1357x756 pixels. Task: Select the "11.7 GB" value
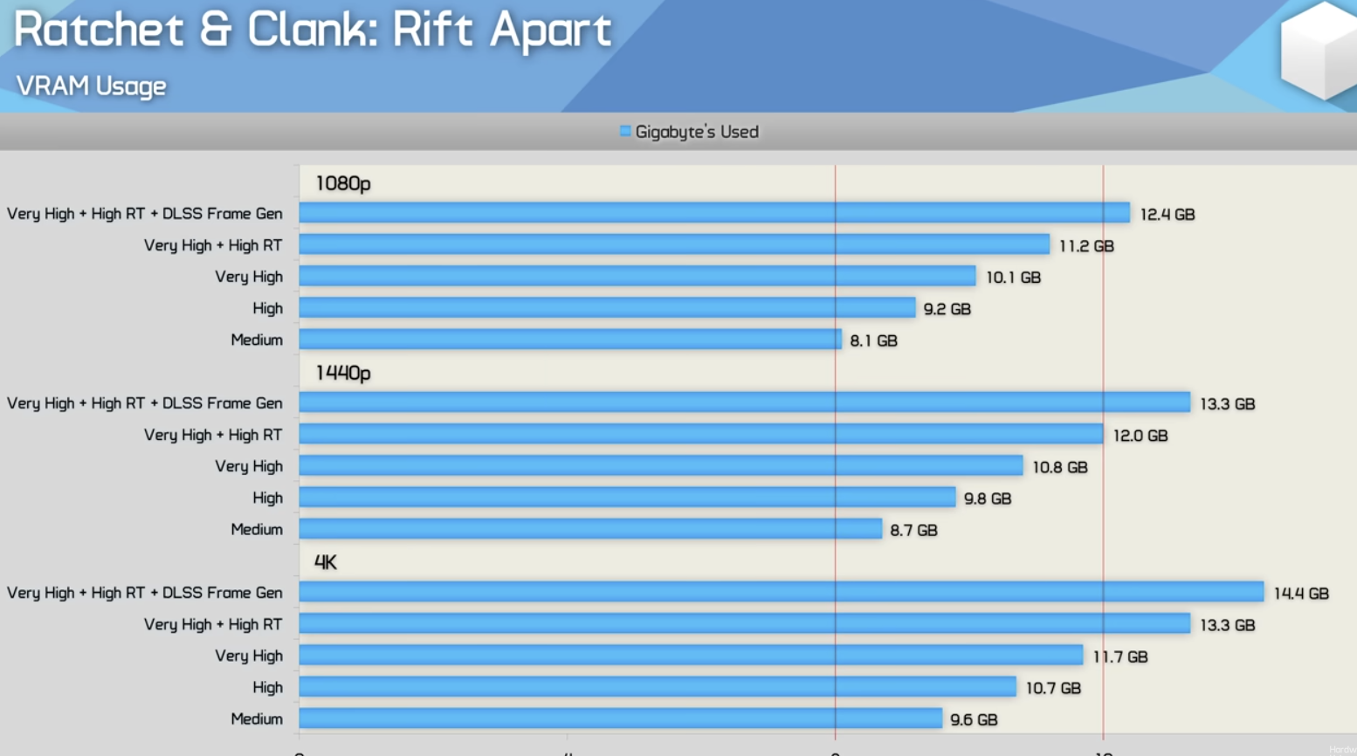(1120, 656)
